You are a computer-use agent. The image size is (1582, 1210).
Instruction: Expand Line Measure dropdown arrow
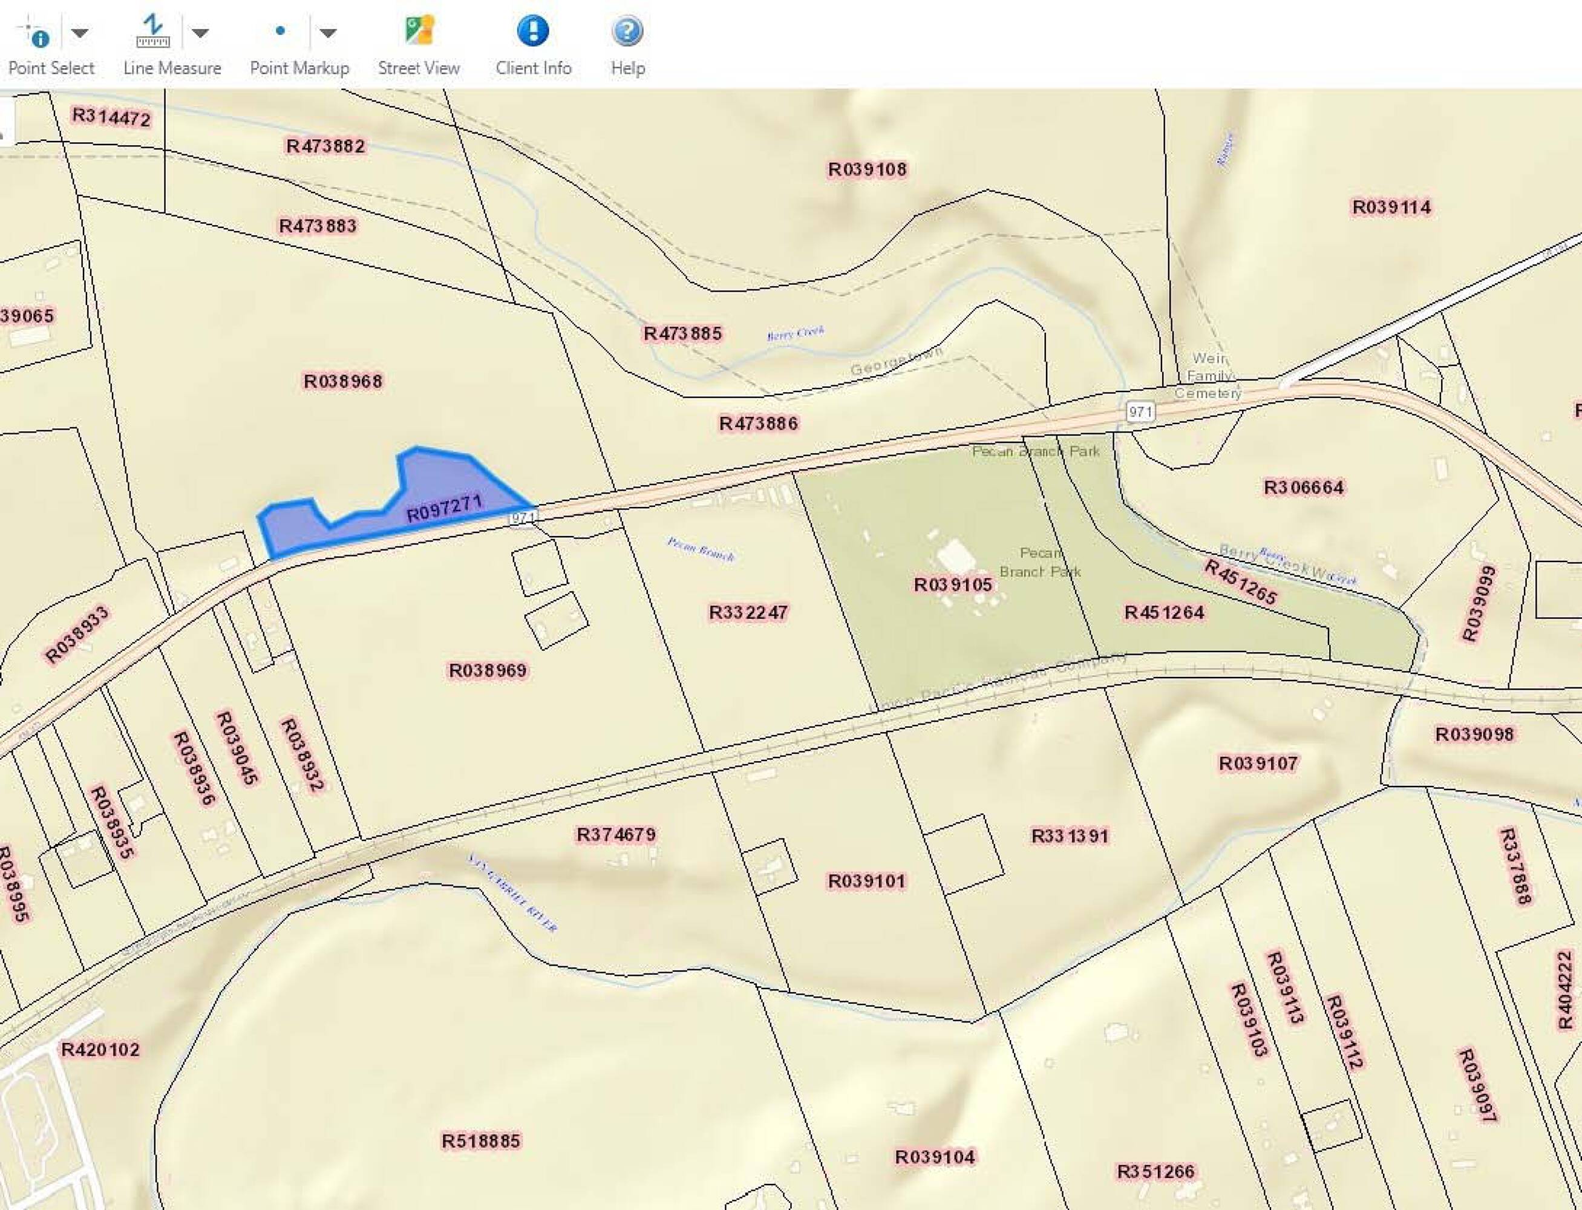coord(200,33)
